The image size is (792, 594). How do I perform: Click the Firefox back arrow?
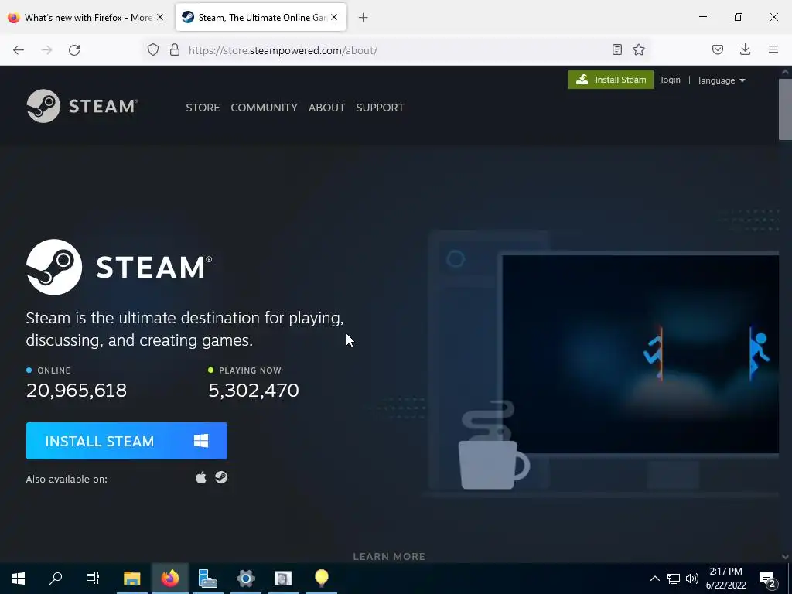pyautogui.click(x=19, y=50)
